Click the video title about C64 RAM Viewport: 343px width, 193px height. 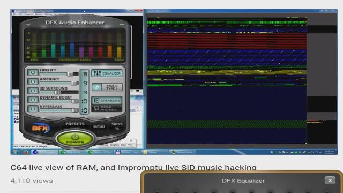tap(133, 167)
